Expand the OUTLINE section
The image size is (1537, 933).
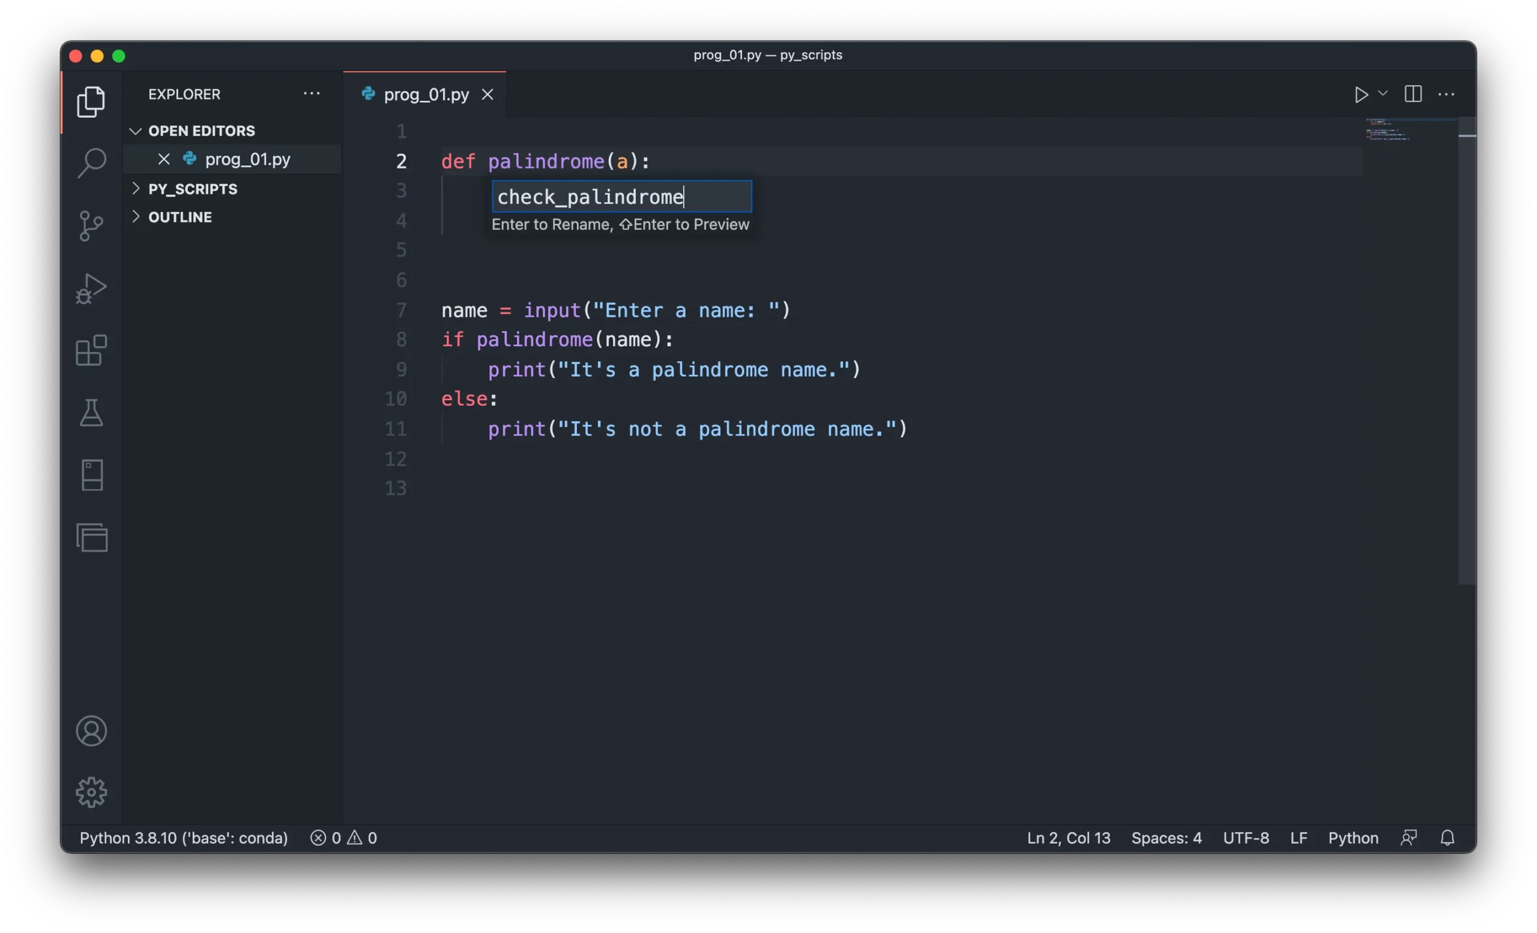pos(180,217)
